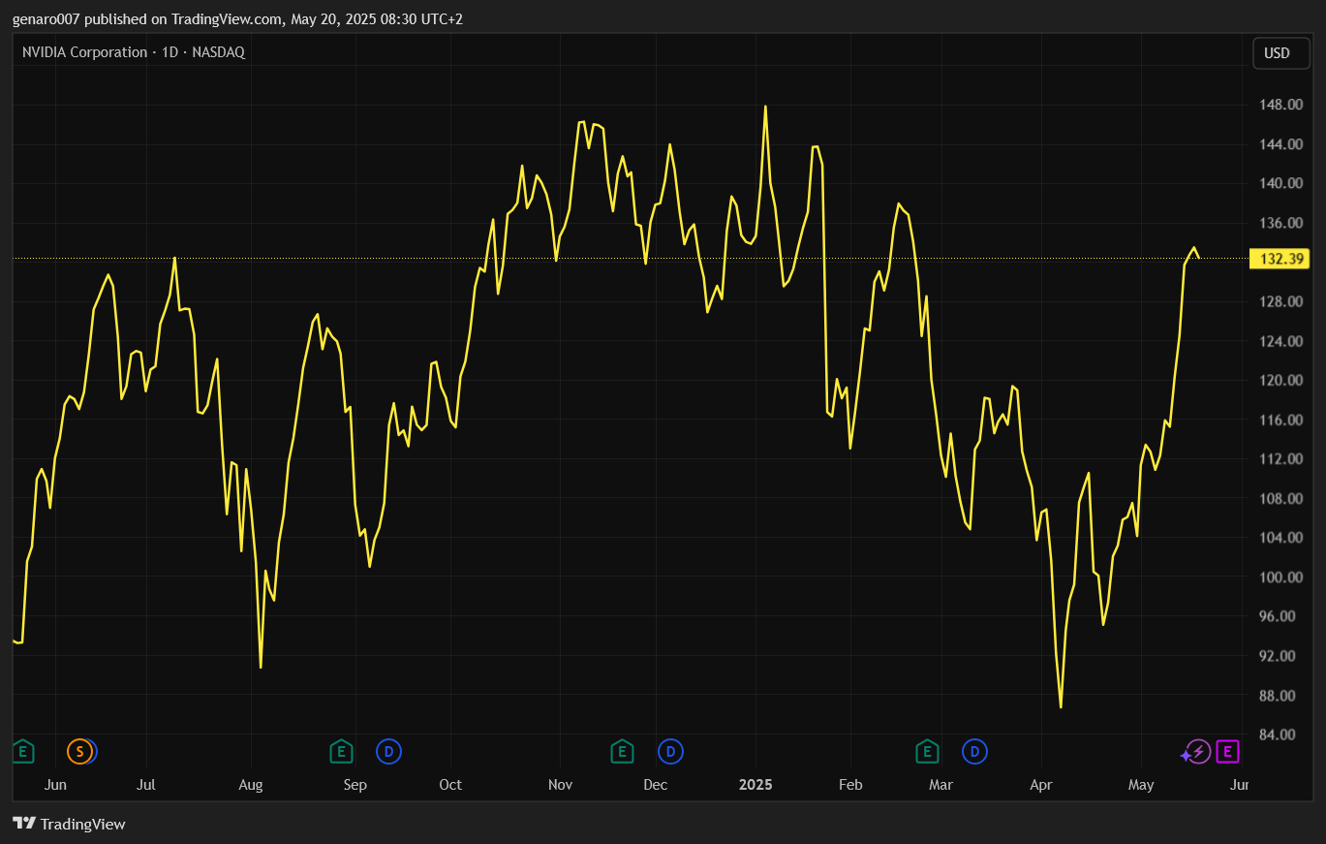Open the green earnings E marker in late November
Screen dimensions: 1326x844
622,751
